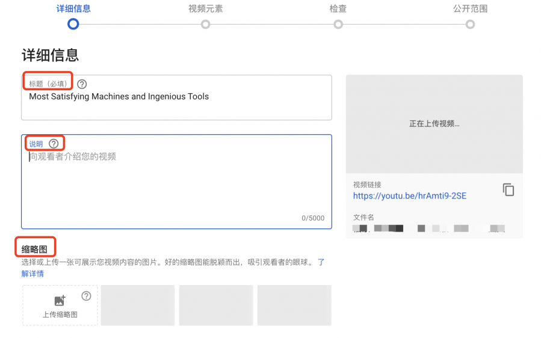Open the 公开范围 tab label
Screen dimensions: 541x338
click(x=470, y=8)
